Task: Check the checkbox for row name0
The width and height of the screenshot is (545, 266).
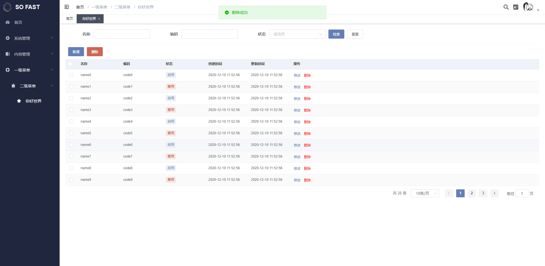Action: pos(71,75)
